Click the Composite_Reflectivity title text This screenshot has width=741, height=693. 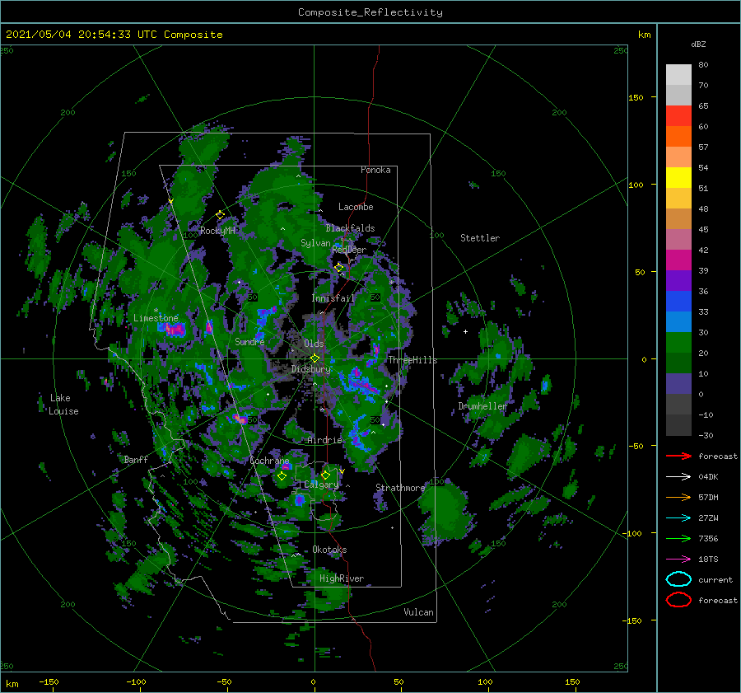[x=370, y=12]
